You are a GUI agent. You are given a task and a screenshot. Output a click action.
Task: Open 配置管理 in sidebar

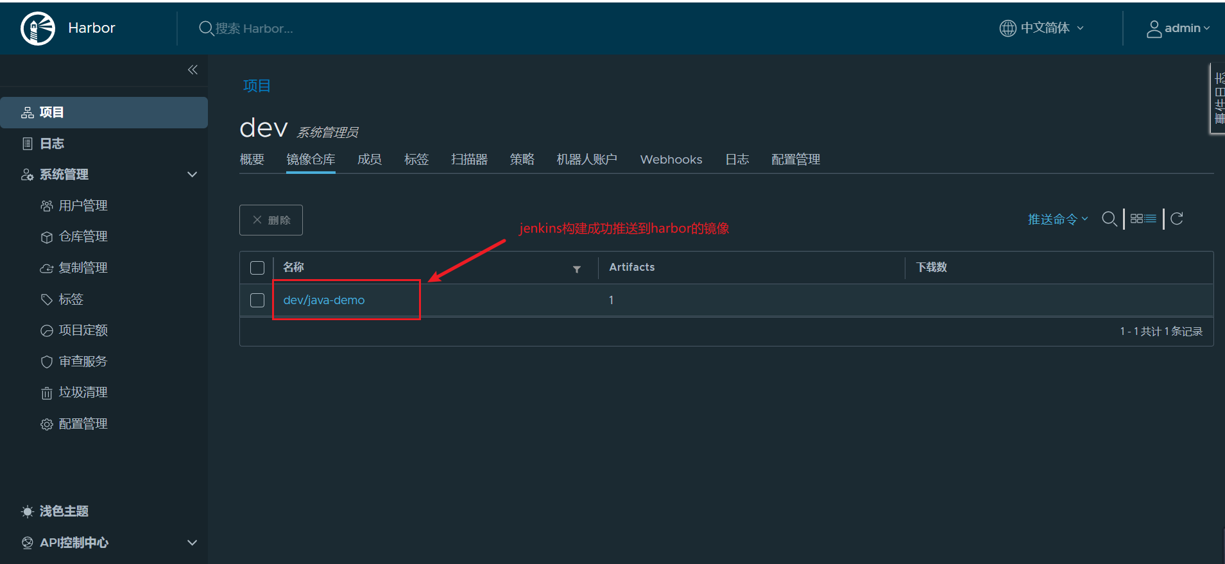(x=83, y=423)
